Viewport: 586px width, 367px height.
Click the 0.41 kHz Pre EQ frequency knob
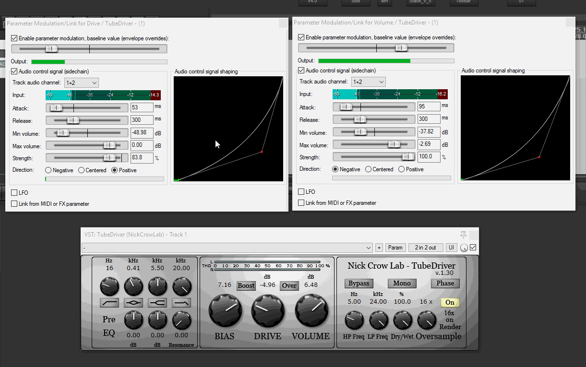point(133,287)
